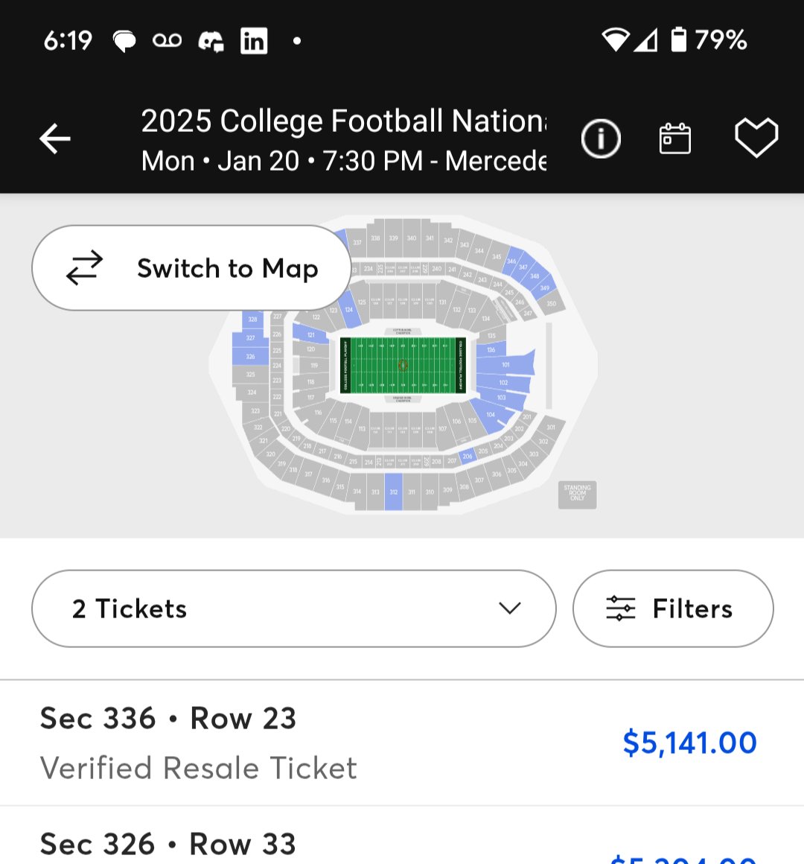
Task: Tap the $5,141.00 price
Action: (x=690, y=743)
